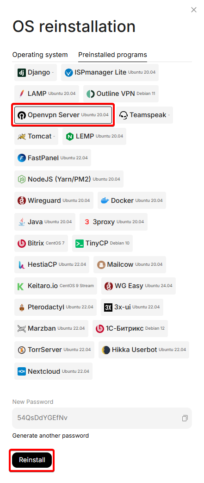Click the New Password field

tap(102, 418)
